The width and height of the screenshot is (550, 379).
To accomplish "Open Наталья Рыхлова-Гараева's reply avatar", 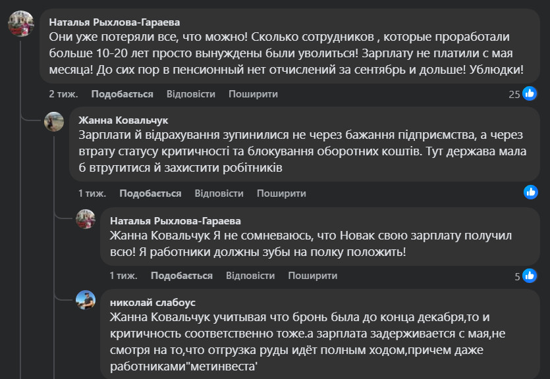I will click(86, 219).
